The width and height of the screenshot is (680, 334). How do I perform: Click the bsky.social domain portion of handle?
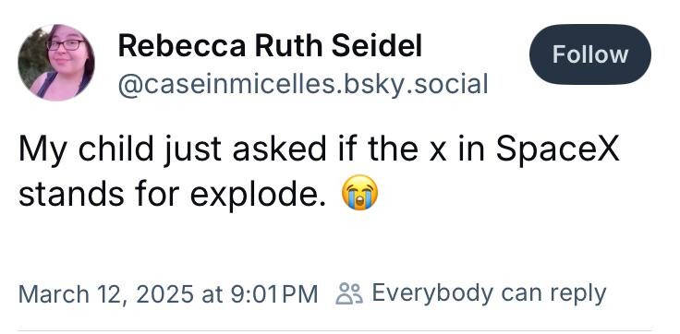416,84
